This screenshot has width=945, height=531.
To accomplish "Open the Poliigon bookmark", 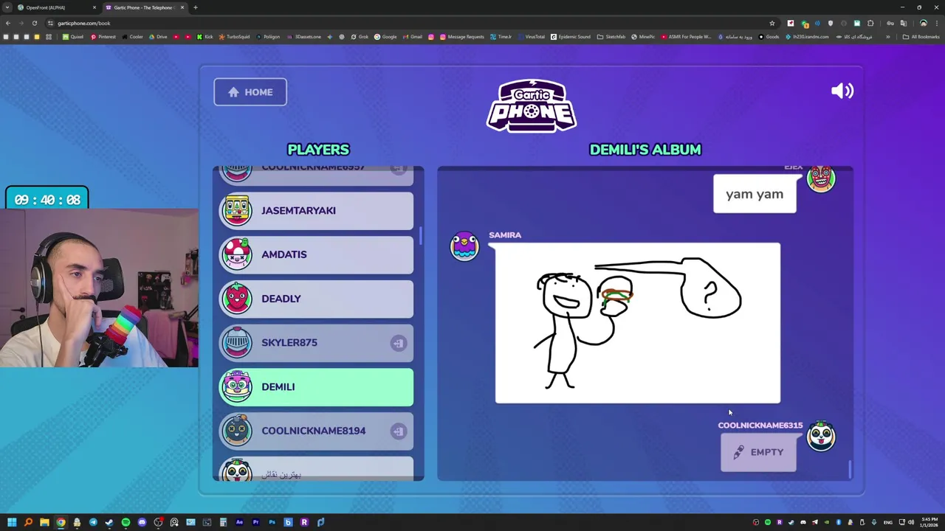I will pos(267,37).
